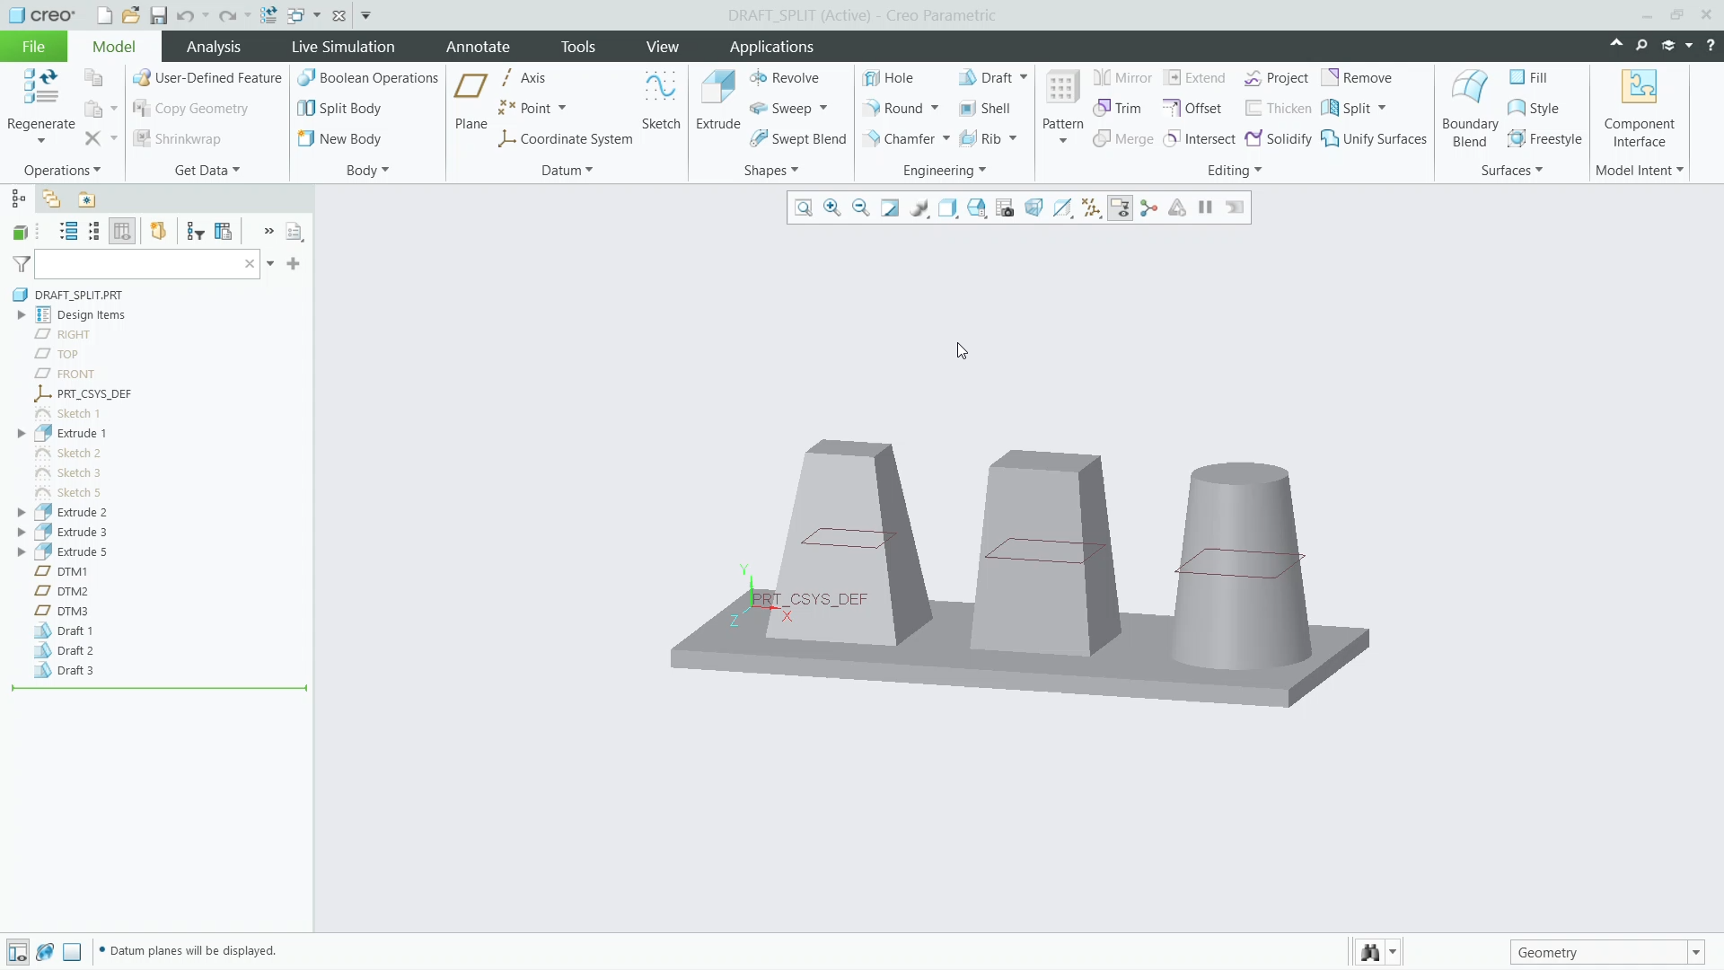The width and height of the screenshot is (1724, 970).
Task: Click the Shell engineering tool
Action: (x=984, y=109)
